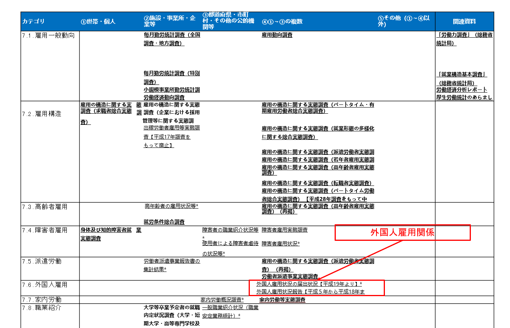Screen dimensions: 510x328
Task: Open the 家内労働等実態調査 link
Action: (x=282, y=300)
